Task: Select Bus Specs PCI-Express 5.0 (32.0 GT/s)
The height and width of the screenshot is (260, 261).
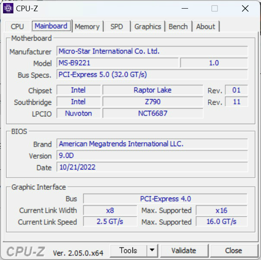Action: point(152,75)
